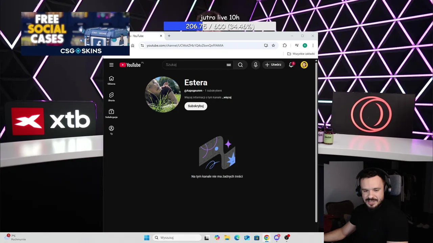Click the Subskrybuj button
Viewport: 433px width, 243px height.
click(x=196, y=106)
